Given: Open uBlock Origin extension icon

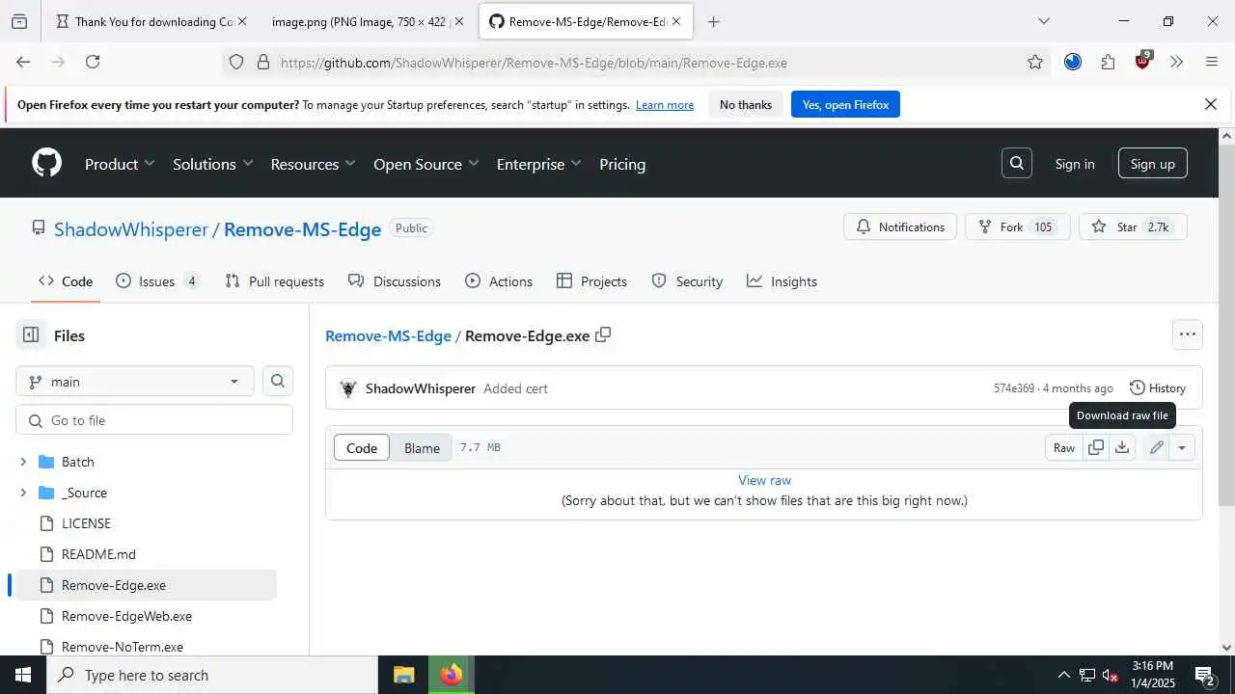Looking at the screenshot, I should click(1143, 61).
